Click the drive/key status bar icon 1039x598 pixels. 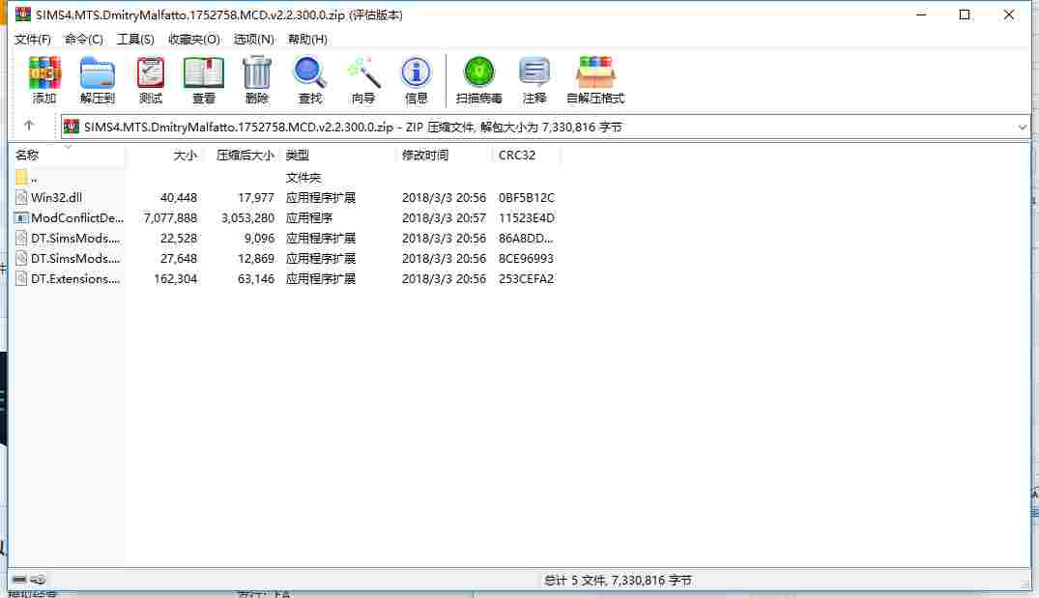(29, 580)
